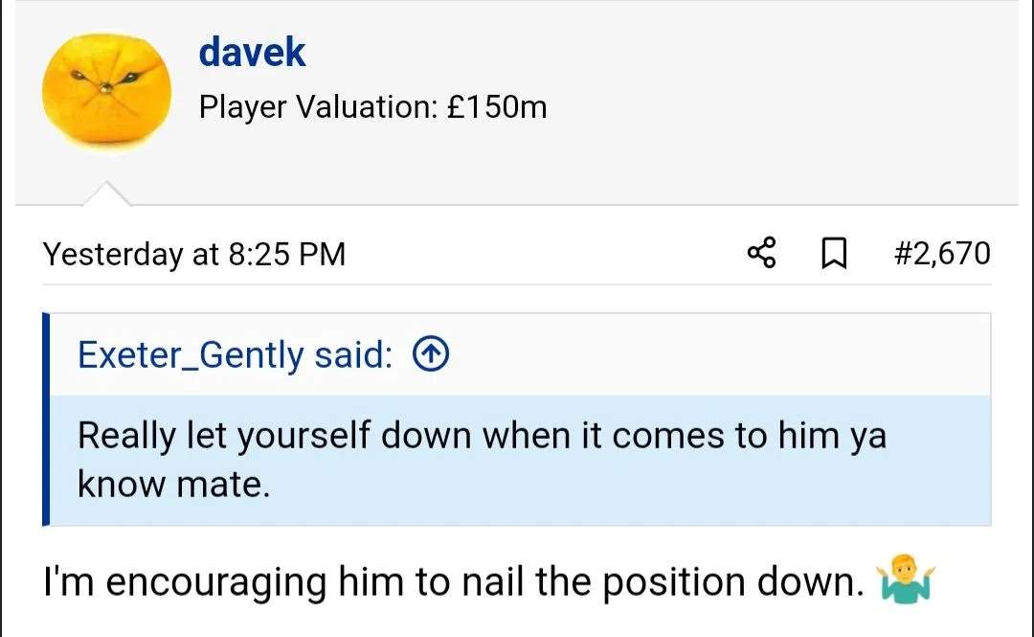Screen dimensions: 1034x637
Task: Open the post permalink #2,670
Action: click(x=942, y=254)
